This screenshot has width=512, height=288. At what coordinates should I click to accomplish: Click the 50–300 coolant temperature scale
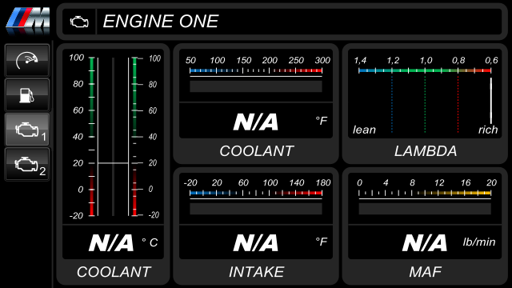[256, 66]
